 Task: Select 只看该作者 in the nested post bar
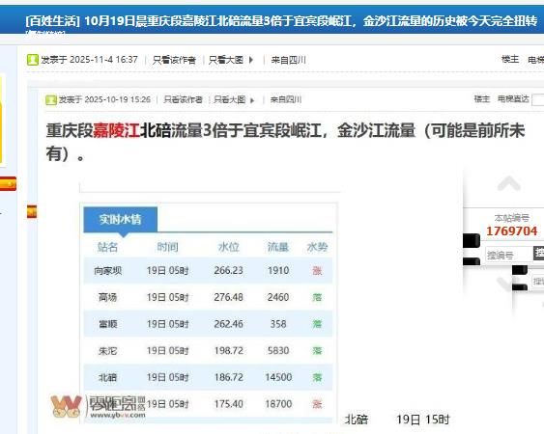[x=183, y=99]
